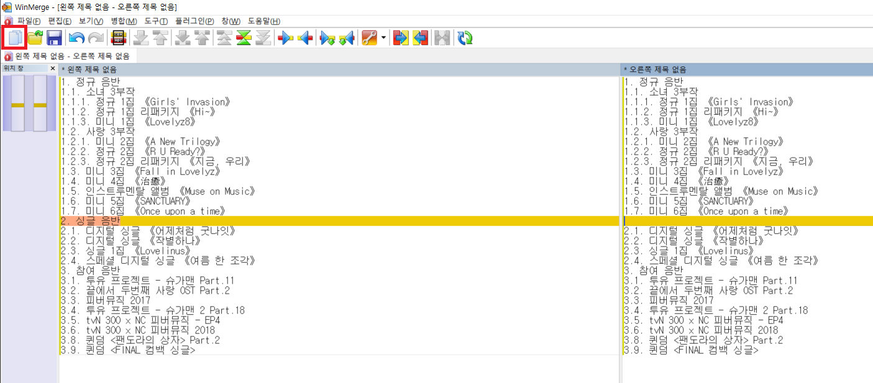Click the Open folder toolbar icon
This screenshot has width=873, height=383.
click(x=35, y=38)
